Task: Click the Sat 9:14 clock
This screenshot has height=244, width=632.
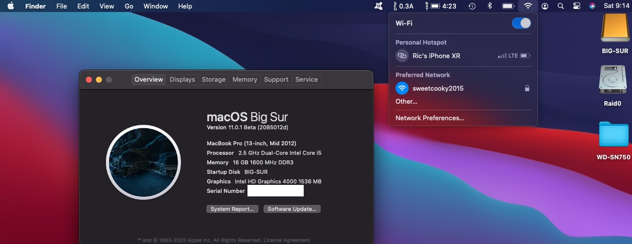Action: (x=617, y=6)
